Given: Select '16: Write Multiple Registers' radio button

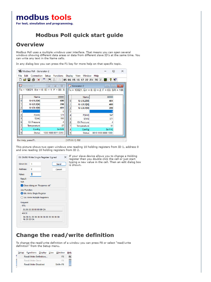Looking at the screenshot, I should (x=22, y=197).
